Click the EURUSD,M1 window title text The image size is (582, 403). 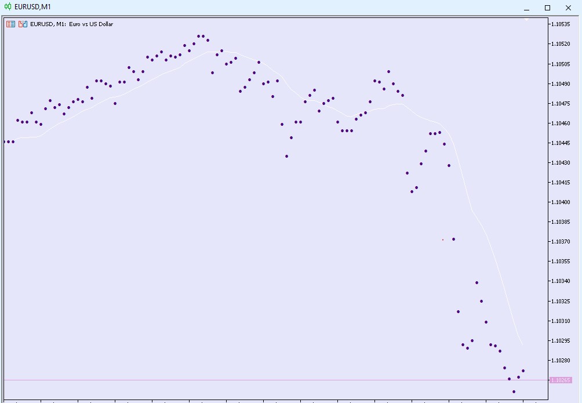tap(32, 7)
